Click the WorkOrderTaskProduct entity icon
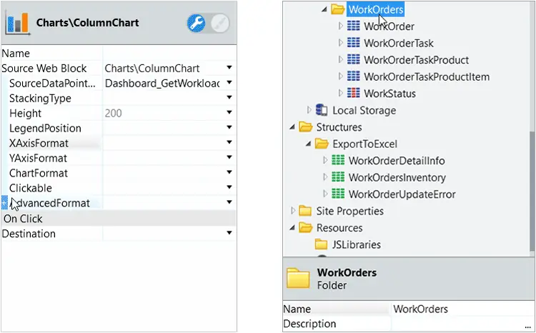 click(354, 59)
